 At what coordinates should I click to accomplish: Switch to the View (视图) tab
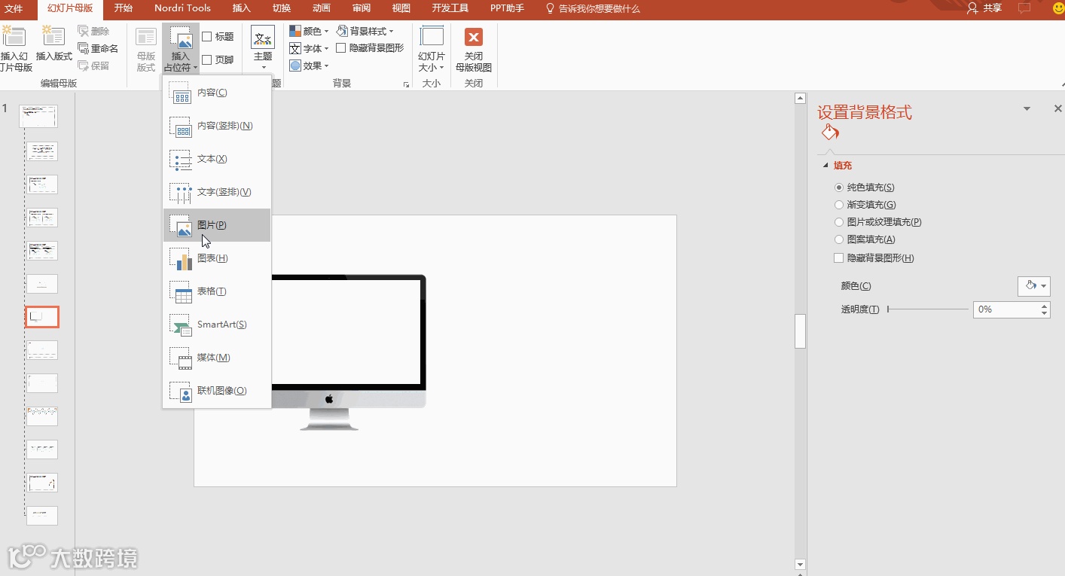pyautogui.click(x=401, y=8)
